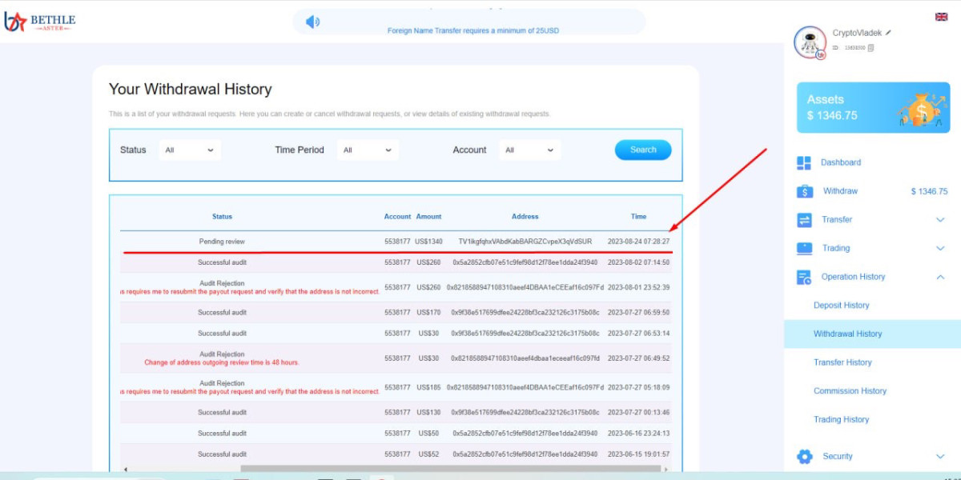The image size is (961, 480).
Task: Open the Time Period dropdown
Action: (368, 150)
